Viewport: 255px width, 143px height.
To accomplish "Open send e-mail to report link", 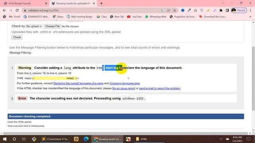I will 159,88.
